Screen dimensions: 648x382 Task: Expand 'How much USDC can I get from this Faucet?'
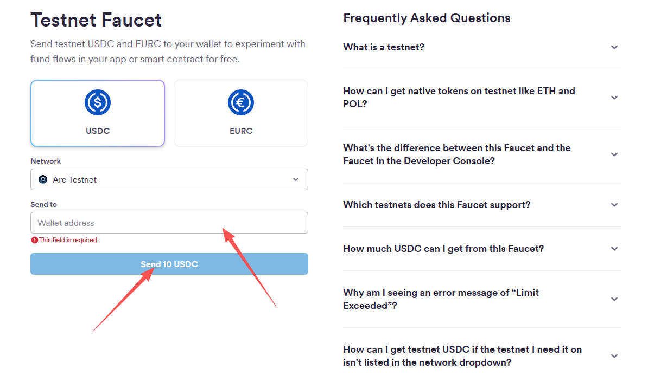(614, 249)
